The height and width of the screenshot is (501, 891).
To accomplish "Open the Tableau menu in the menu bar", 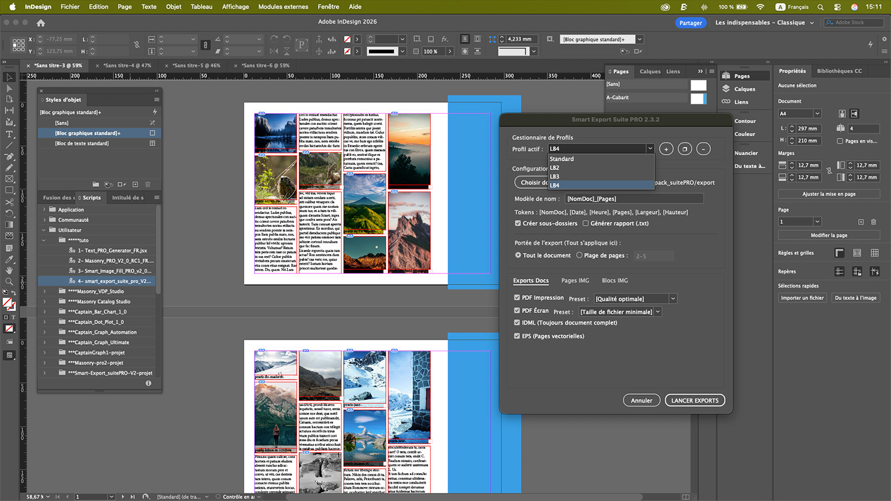I will click(201, 7).
